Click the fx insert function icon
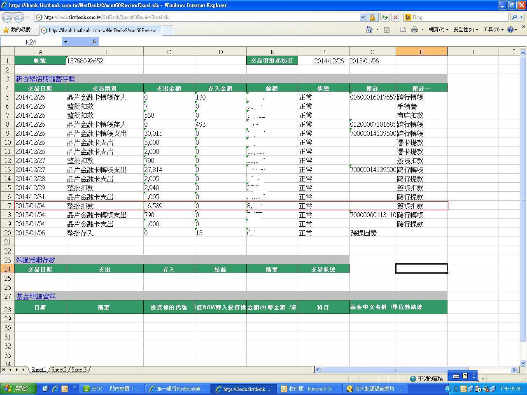 pos(94,42)
